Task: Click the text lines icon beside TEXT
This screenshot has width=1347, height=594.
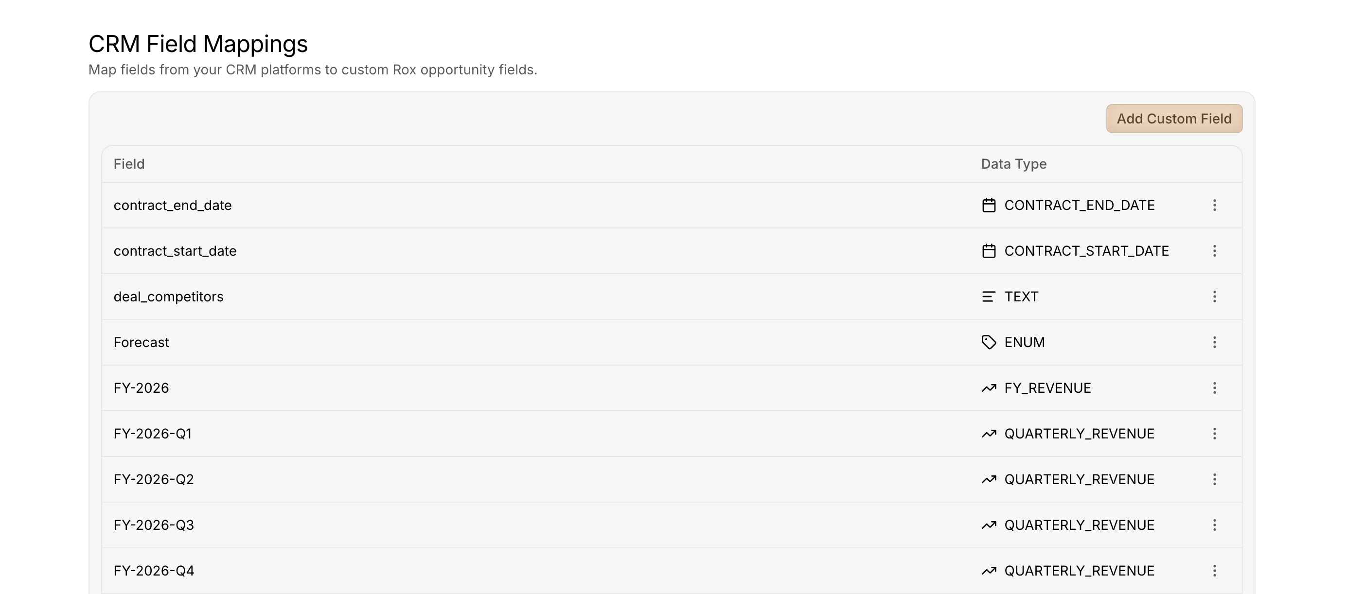Action: [988, 297]
